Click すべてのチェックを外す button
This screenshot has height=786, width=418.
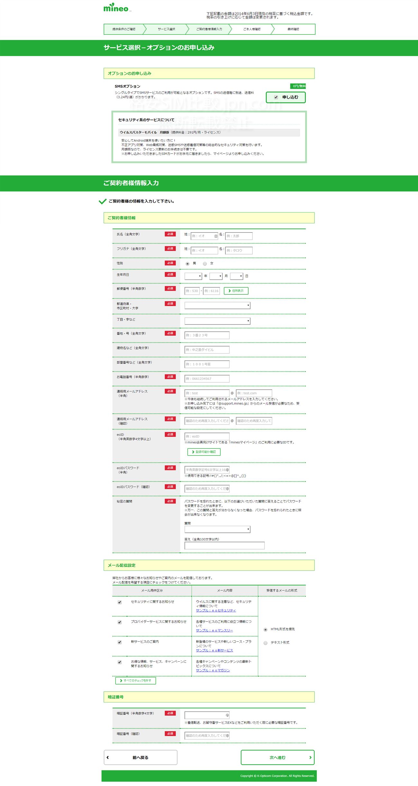(136, 681)
